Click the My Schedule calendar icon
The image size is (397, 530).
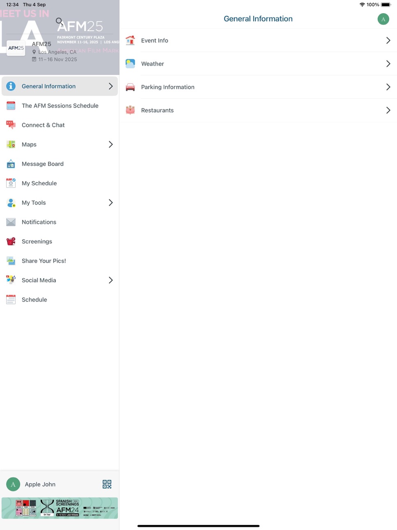(11, 183)
